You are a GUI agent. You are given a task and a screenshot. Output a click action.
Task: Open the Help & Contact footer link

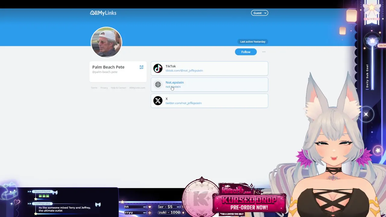[118, 88]
